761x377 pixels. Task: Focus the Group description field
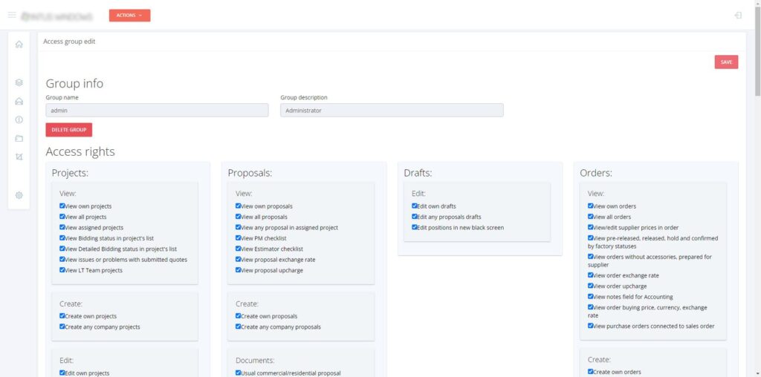[x=392, y=111]
